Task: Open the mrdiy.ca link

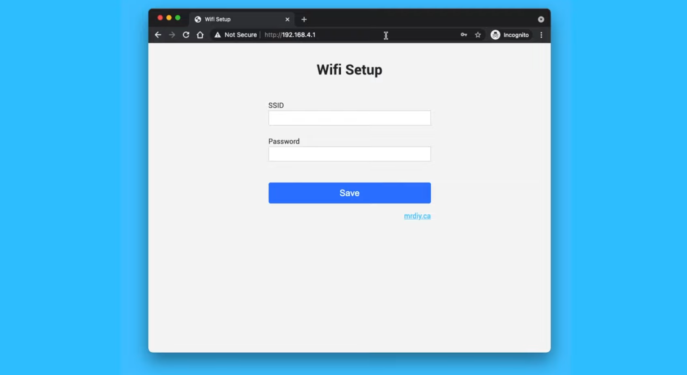Action: [417, 216]
